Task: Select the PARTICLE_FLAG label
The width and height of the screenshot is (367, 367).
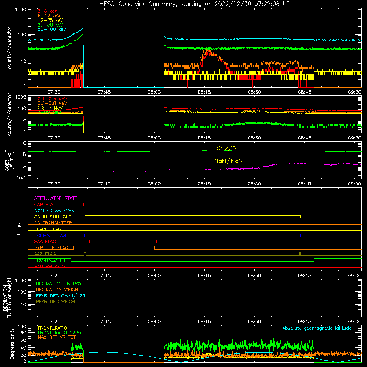Action: coord(51,247)
